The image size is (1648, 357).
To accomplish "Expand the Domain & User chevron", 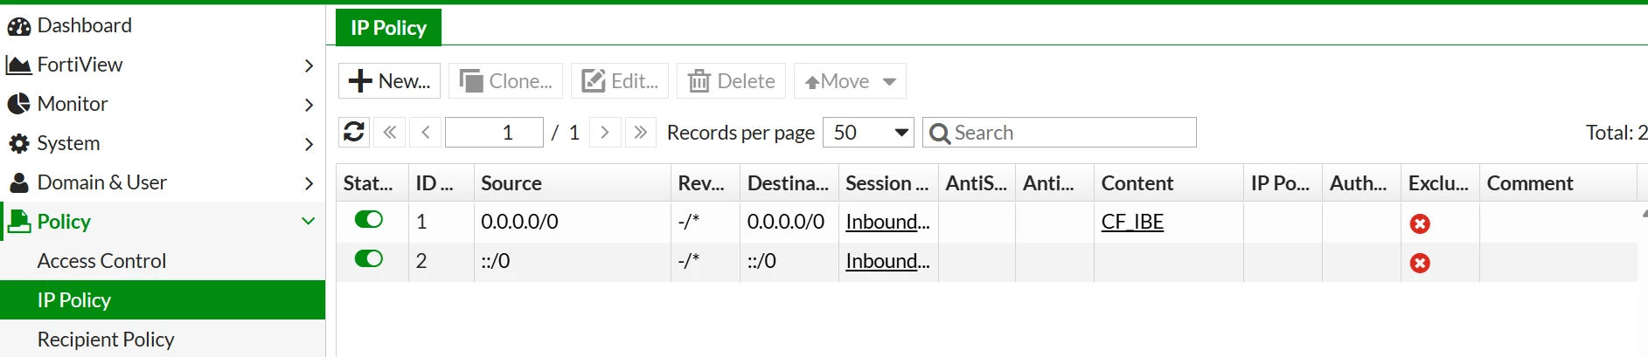I will tap(309, 183).
